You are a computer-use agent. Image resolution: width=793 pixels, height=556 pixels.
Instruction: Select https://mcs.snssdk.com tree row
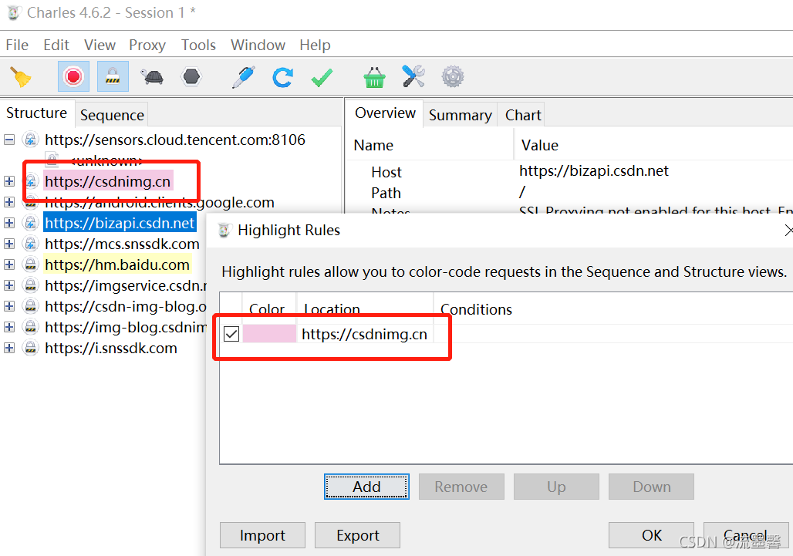[122, 244]
